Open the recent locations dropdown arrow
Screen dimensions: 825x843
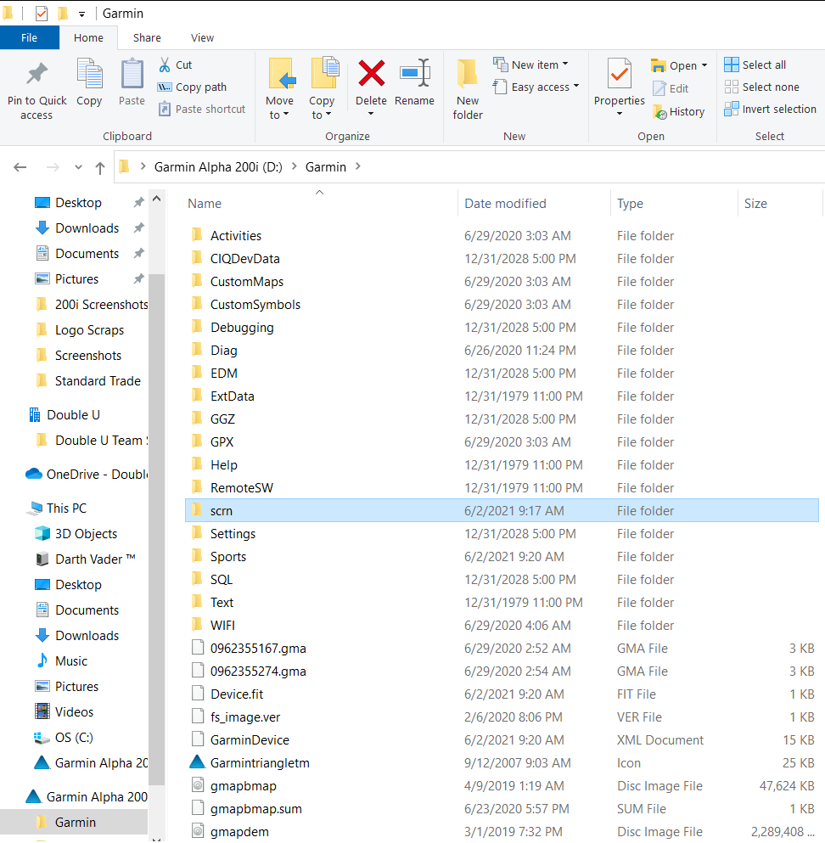(x=79, y=167)
